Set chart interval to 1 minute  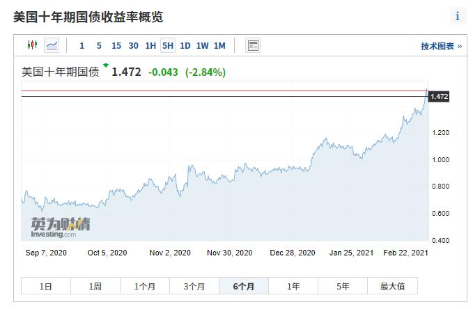tap(82, 46)
